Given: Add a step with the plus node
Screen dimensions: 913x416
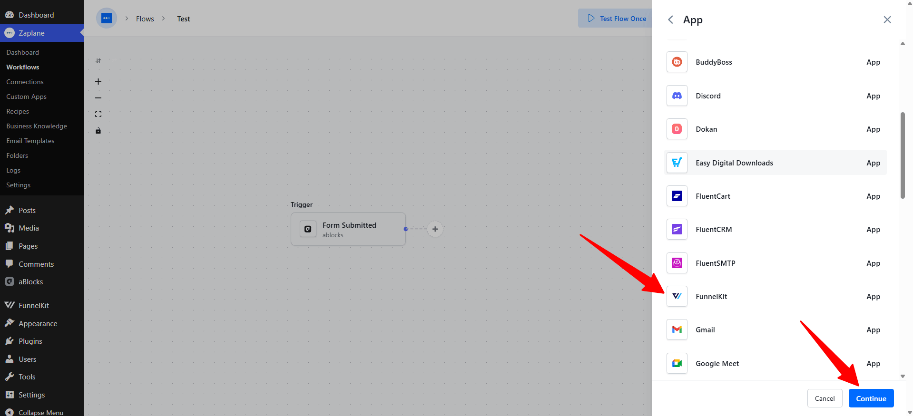Looking at the screenshot, I should 435,229.
